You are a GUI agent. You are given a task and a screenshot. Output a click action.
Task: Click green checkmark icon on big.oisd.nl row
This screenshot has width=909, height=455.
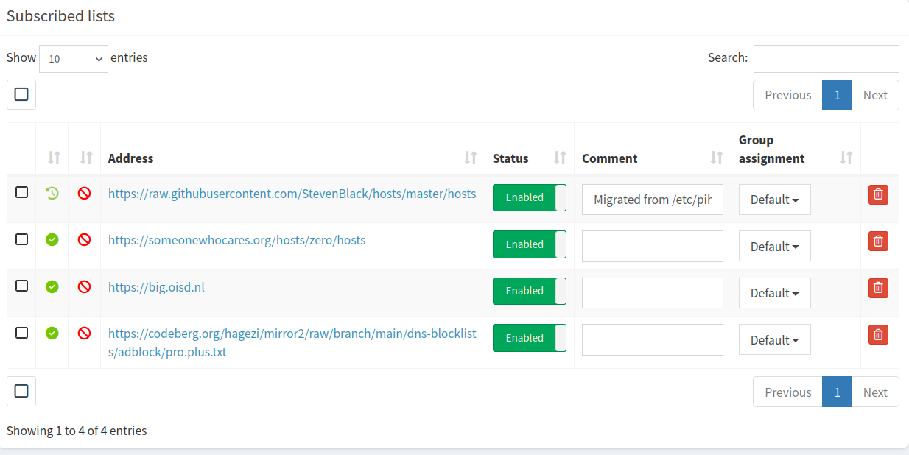click(x=52, y=286)
